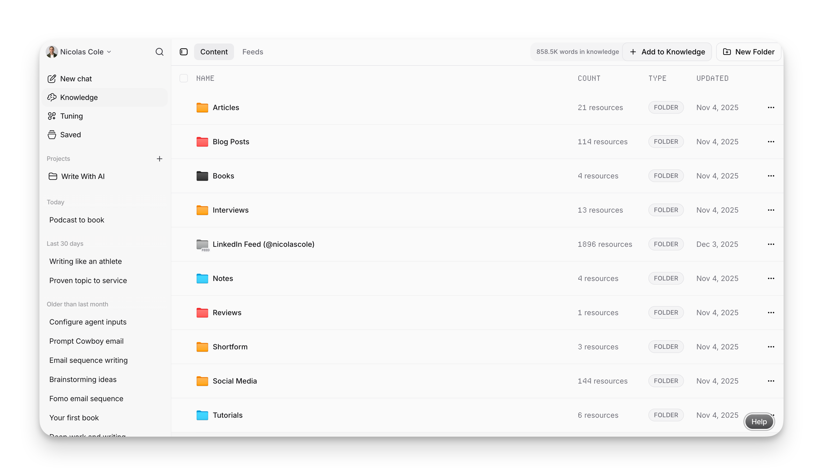This screenshot has width=823, height=476.
Task: Click Add to Knowledge button
Action: [667, 52]
